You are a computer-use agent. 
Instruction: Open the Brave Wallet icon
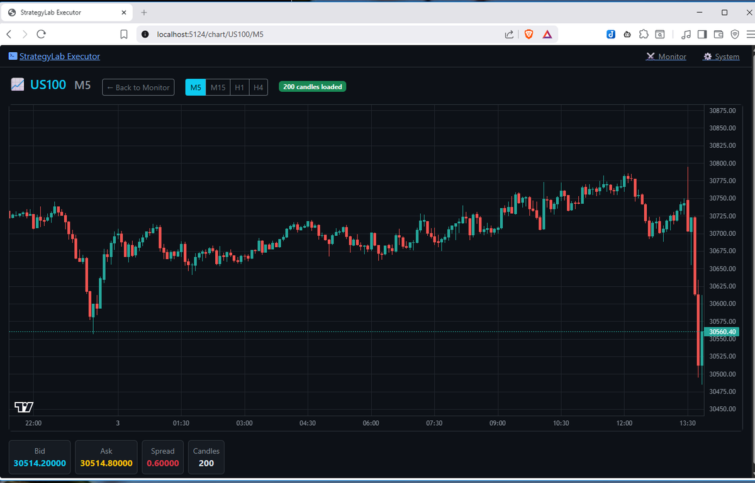718,34
